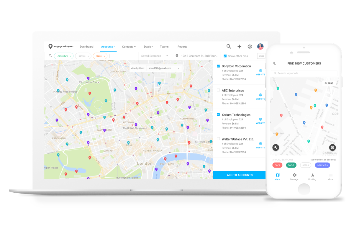
Task: Tap back arrow on phone screen
Action: tap(274, 63)
